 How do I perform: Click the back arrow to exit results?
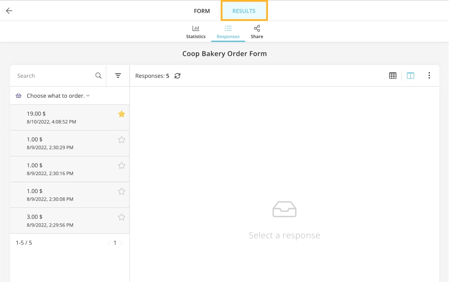pos(9,11)
